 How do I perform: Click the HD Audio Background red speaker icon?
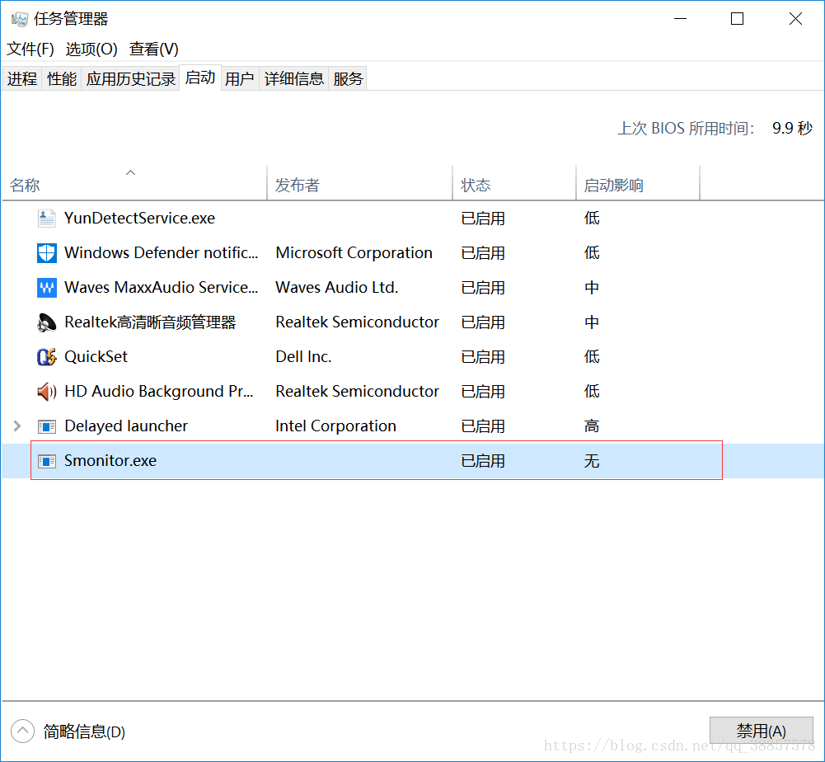pos(46,391)
